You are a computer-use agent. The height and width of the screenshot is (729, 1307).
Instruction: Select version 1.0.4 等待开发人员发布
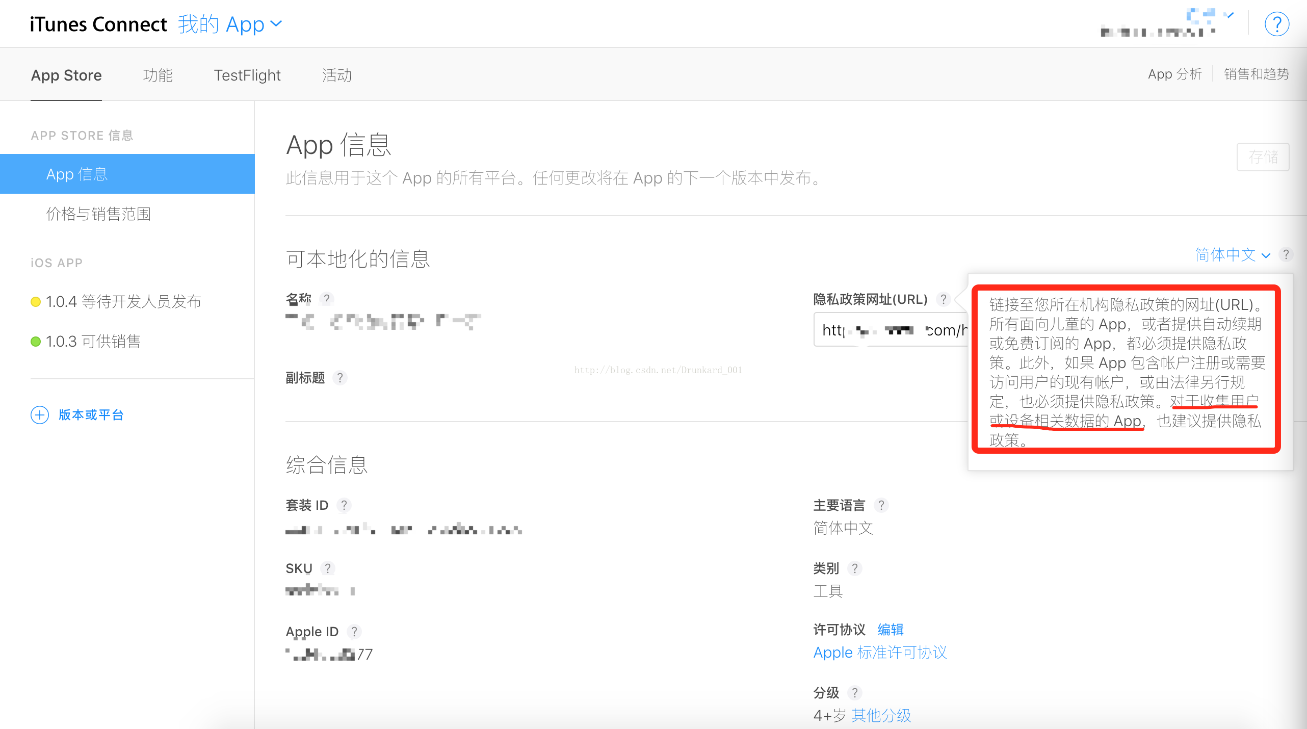(x=123, y=302)
